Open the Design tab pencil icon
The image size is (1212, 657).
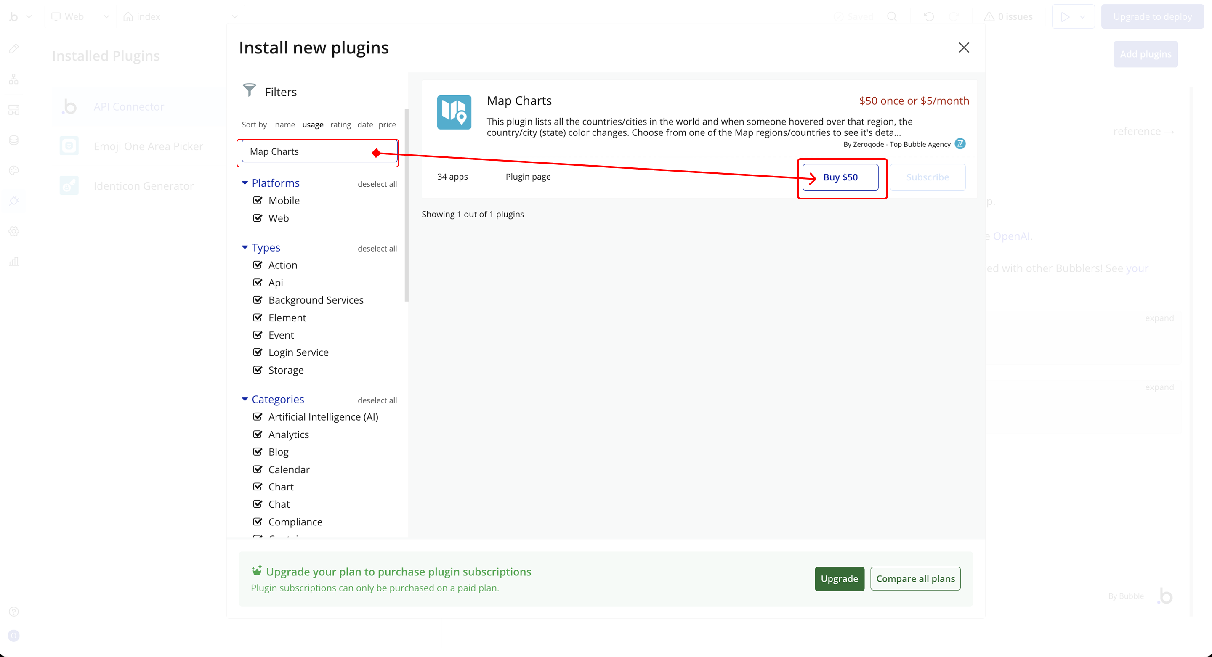click(x=13, y=49)
